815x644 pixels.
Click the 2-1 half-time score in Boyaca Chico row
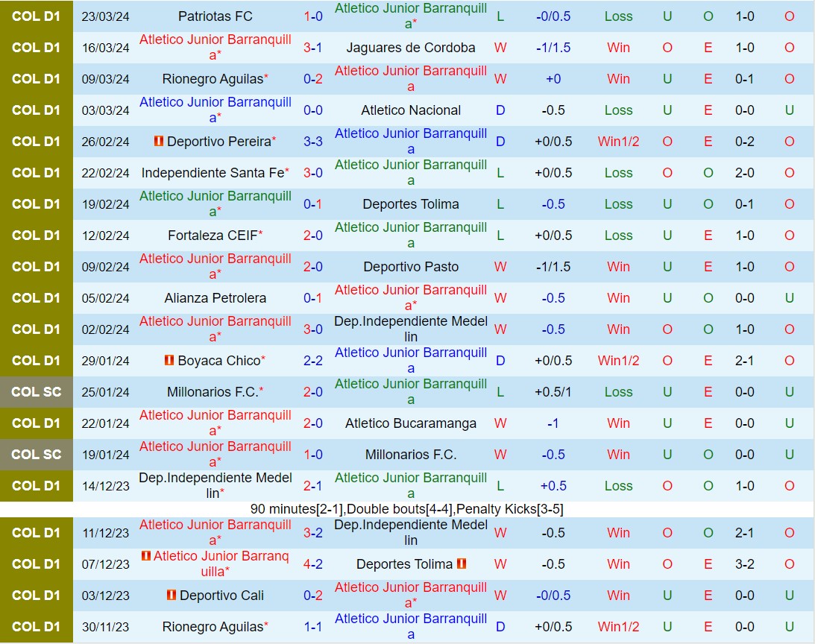pyautogui.click(x=745, y=360)
